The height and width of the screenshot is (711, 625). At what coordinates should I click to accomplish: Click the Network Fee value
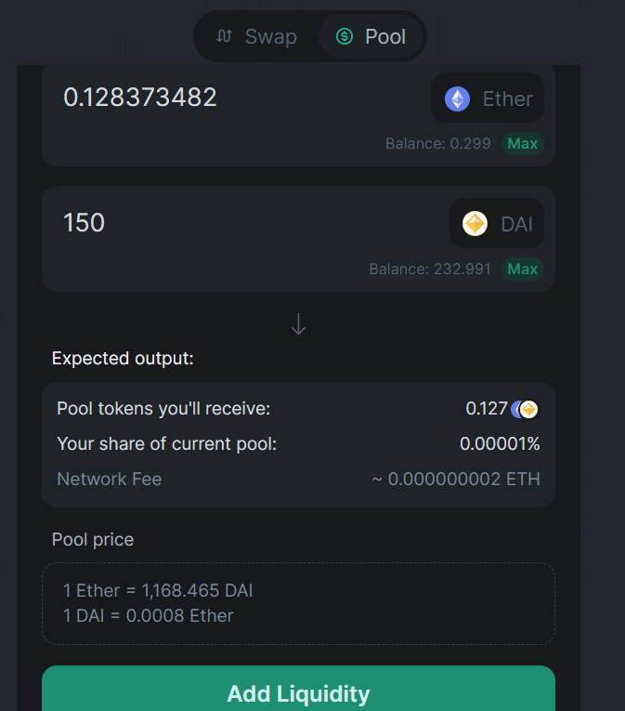[x=456, y=479]
